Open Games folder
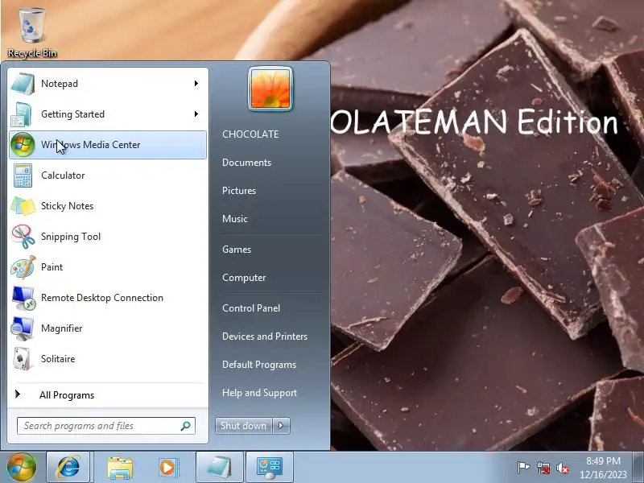The image size is (644, 483). [237, 250]
